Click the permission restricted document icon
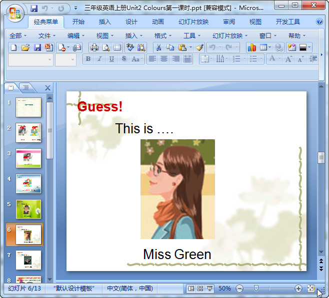The height and width of the screenshot is (298, 329). pos(62,48)
